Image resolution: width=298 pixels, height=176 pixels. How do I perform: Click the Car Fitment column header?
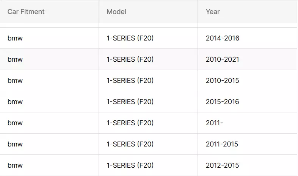pyautogui.click(x=26, y=12)
